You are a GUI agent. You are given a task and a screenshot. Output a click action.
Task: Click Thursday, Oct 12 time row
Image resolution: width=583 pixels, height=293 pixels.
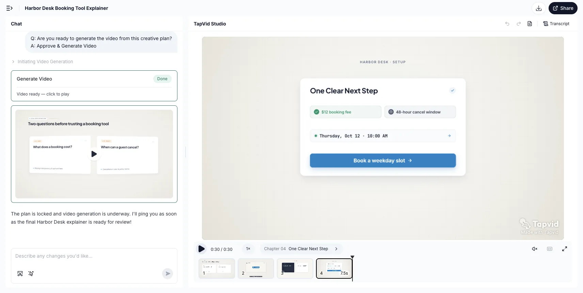click(x=383, y=136)
